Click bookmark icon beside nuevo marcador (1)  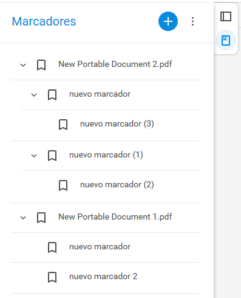pos(52,156)
